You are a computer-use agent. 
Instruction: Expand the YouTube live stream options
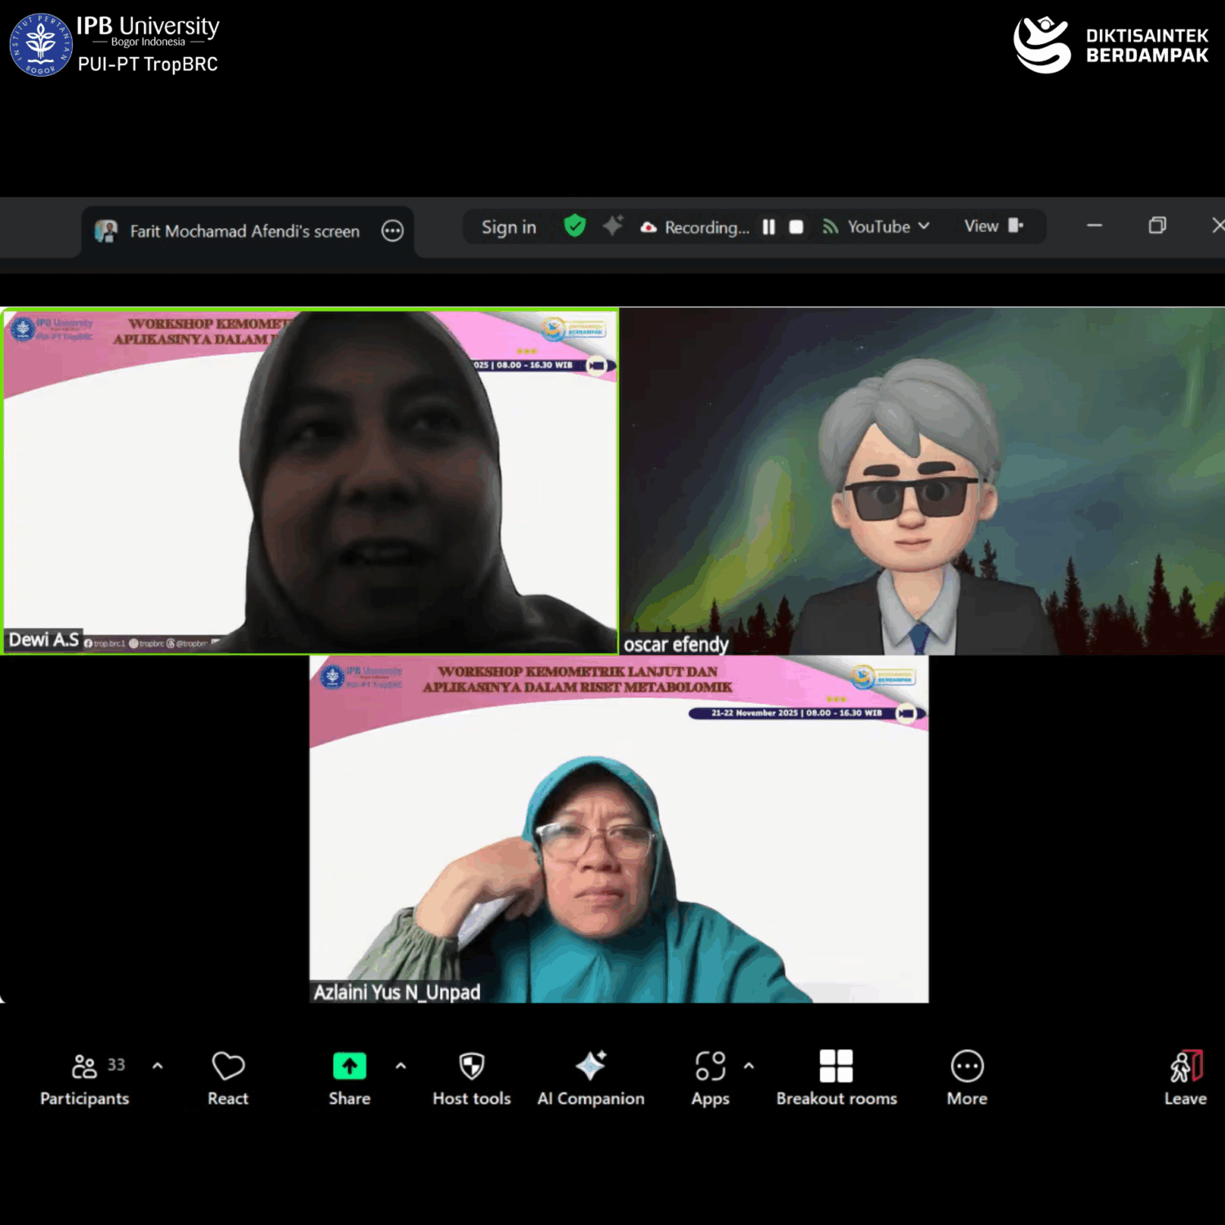coord(925,226)
